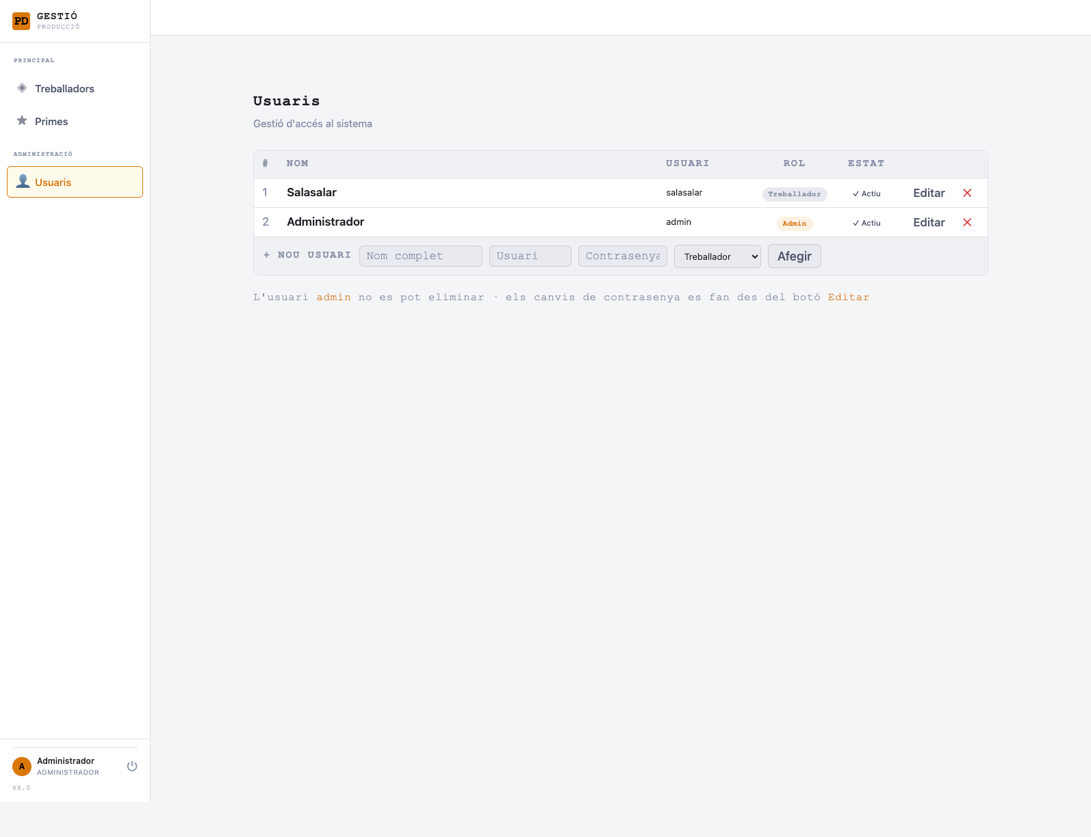The width and height of the screenshot is (1091, 837).
Task: Click Editar on the Administrador row
Action: point(929,222)
